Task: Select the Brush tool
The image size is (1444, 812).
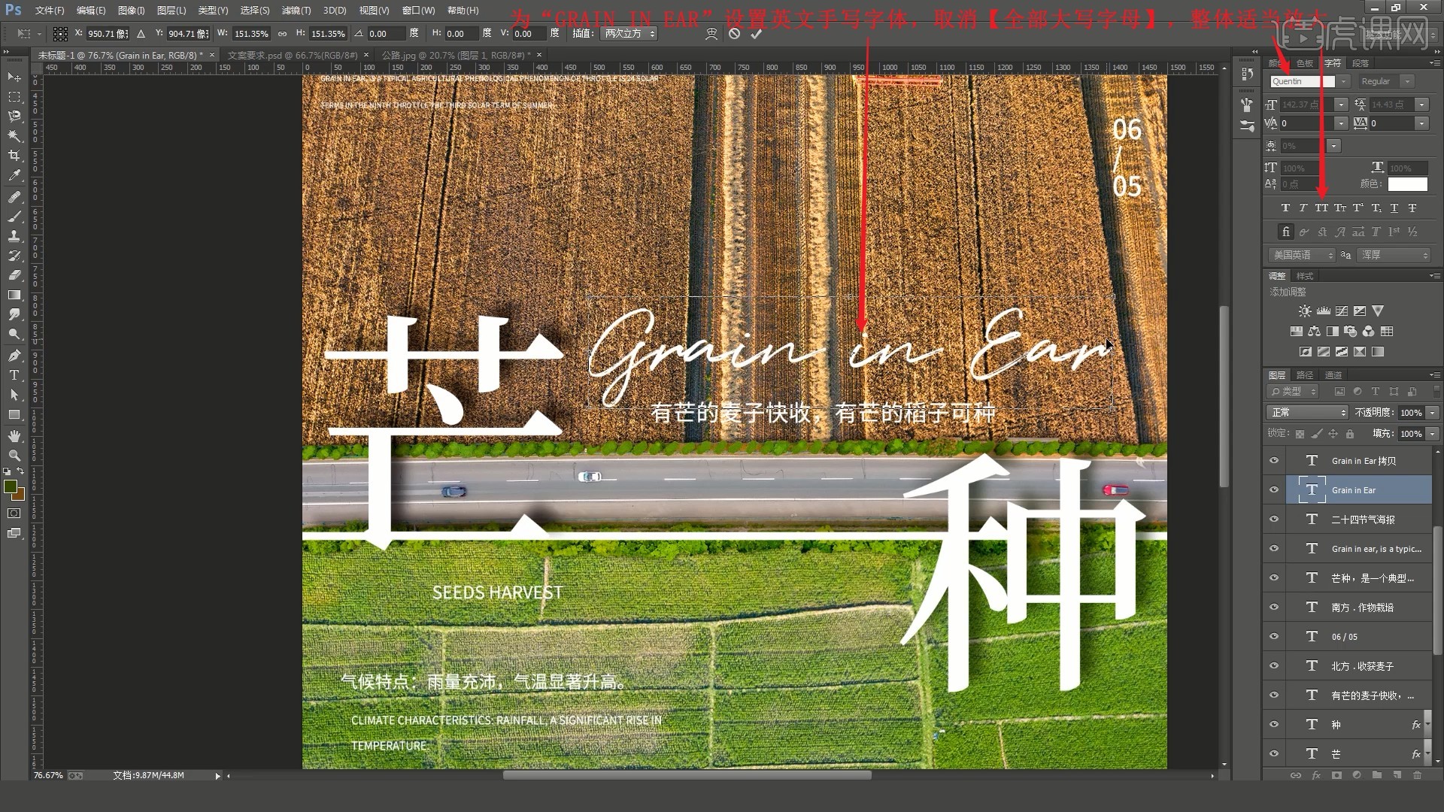Action: (x=14, y=217)
